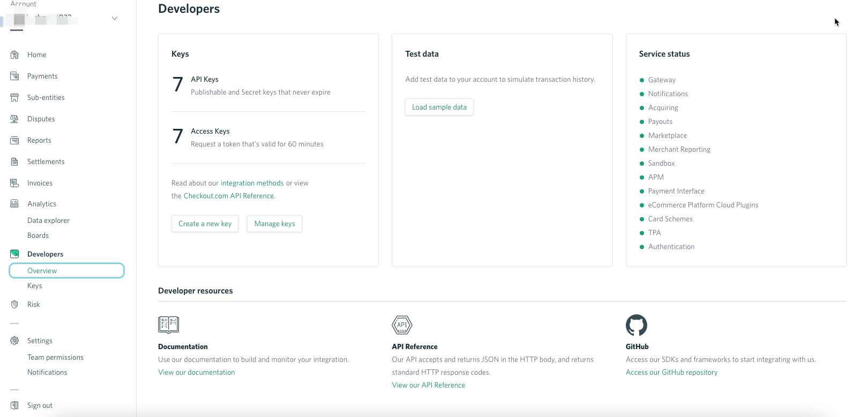
Task: Follow the integration methods link
Action: [x=252, y=183]
